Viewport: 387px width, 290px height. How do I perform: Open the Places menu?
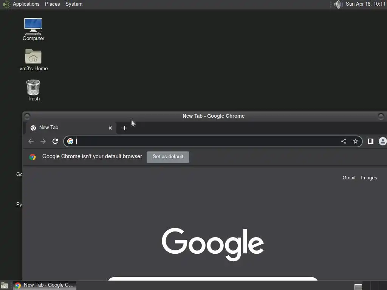pos(52,4)
